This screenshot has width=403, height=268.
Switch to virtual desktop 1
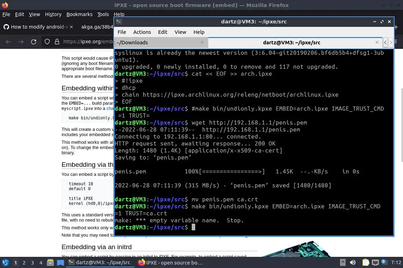click(15, 263)
